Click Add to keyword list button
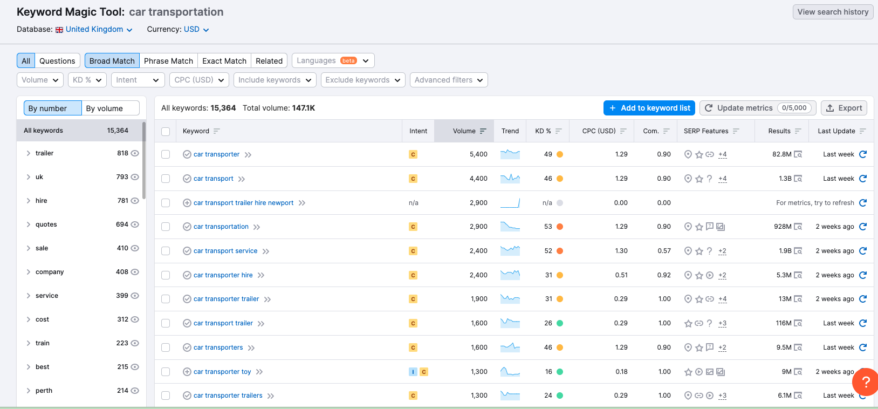The image size is (878, 409). pos(649,108)
